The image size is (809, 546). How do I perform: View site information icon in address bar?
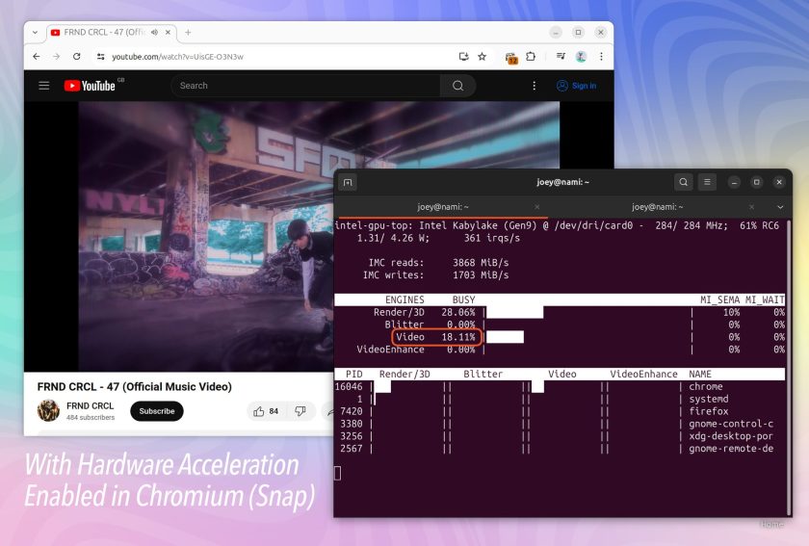[x=100, y=57]
